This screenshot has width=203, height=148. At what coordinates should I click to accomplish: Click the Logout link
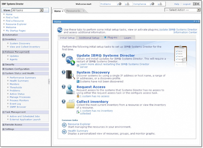186,4
